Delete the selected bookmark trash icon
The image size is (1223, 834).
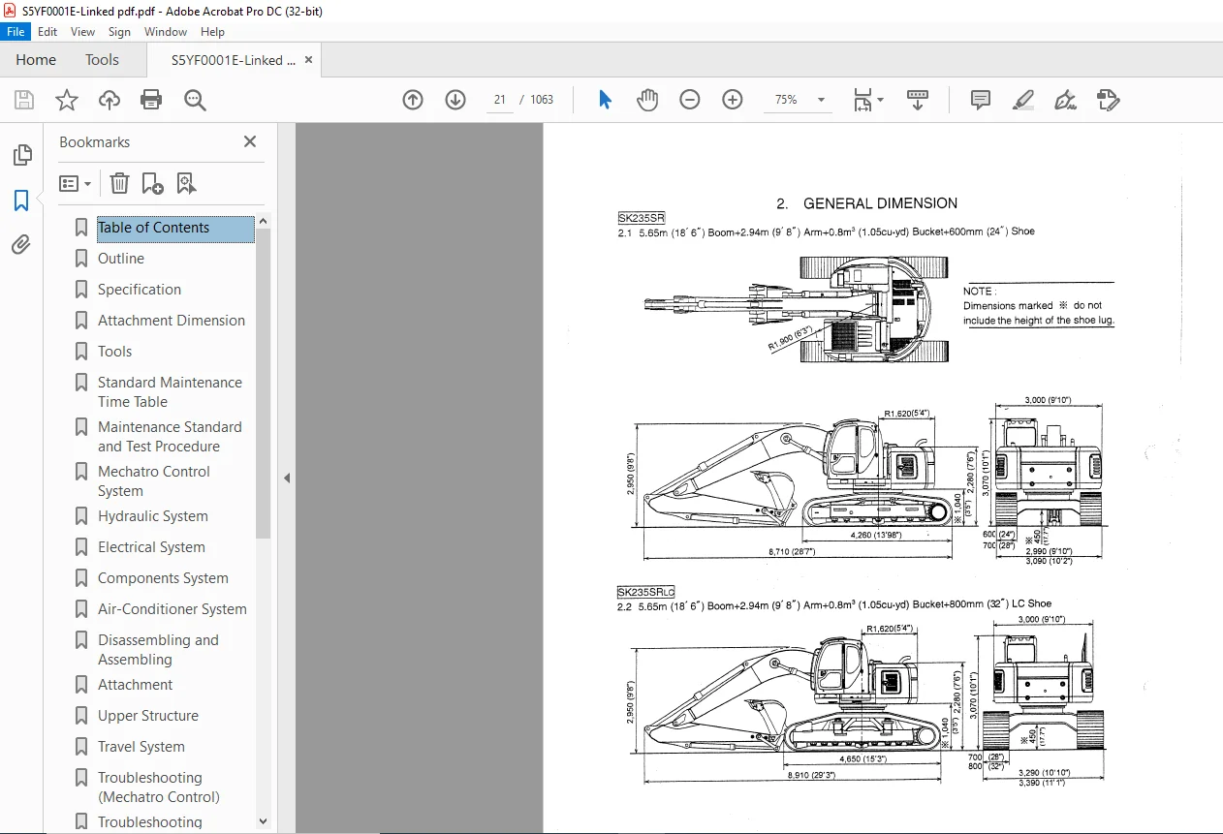tap(119, 183)
